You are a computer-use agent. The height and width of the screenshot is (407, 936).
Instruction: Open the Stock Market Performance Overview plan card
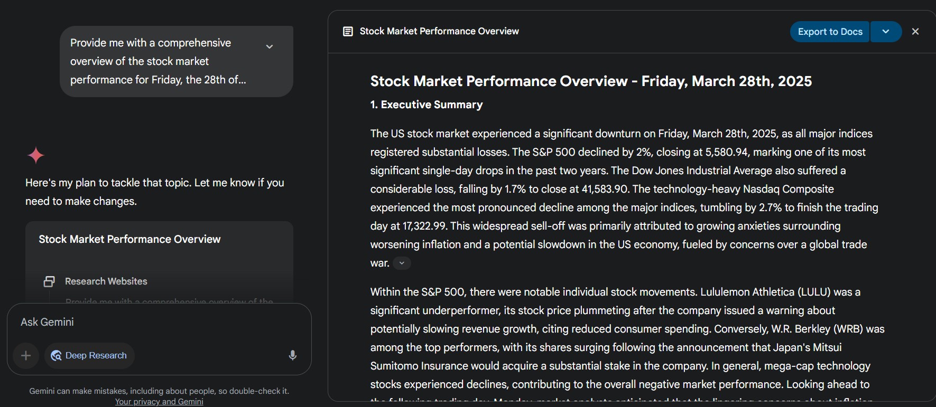[x=129, y=239]
